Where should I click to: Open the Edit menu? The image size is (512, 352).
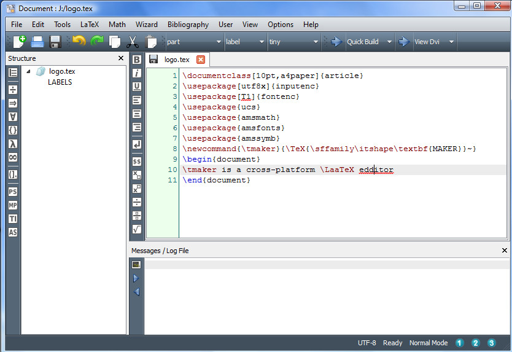38,25
